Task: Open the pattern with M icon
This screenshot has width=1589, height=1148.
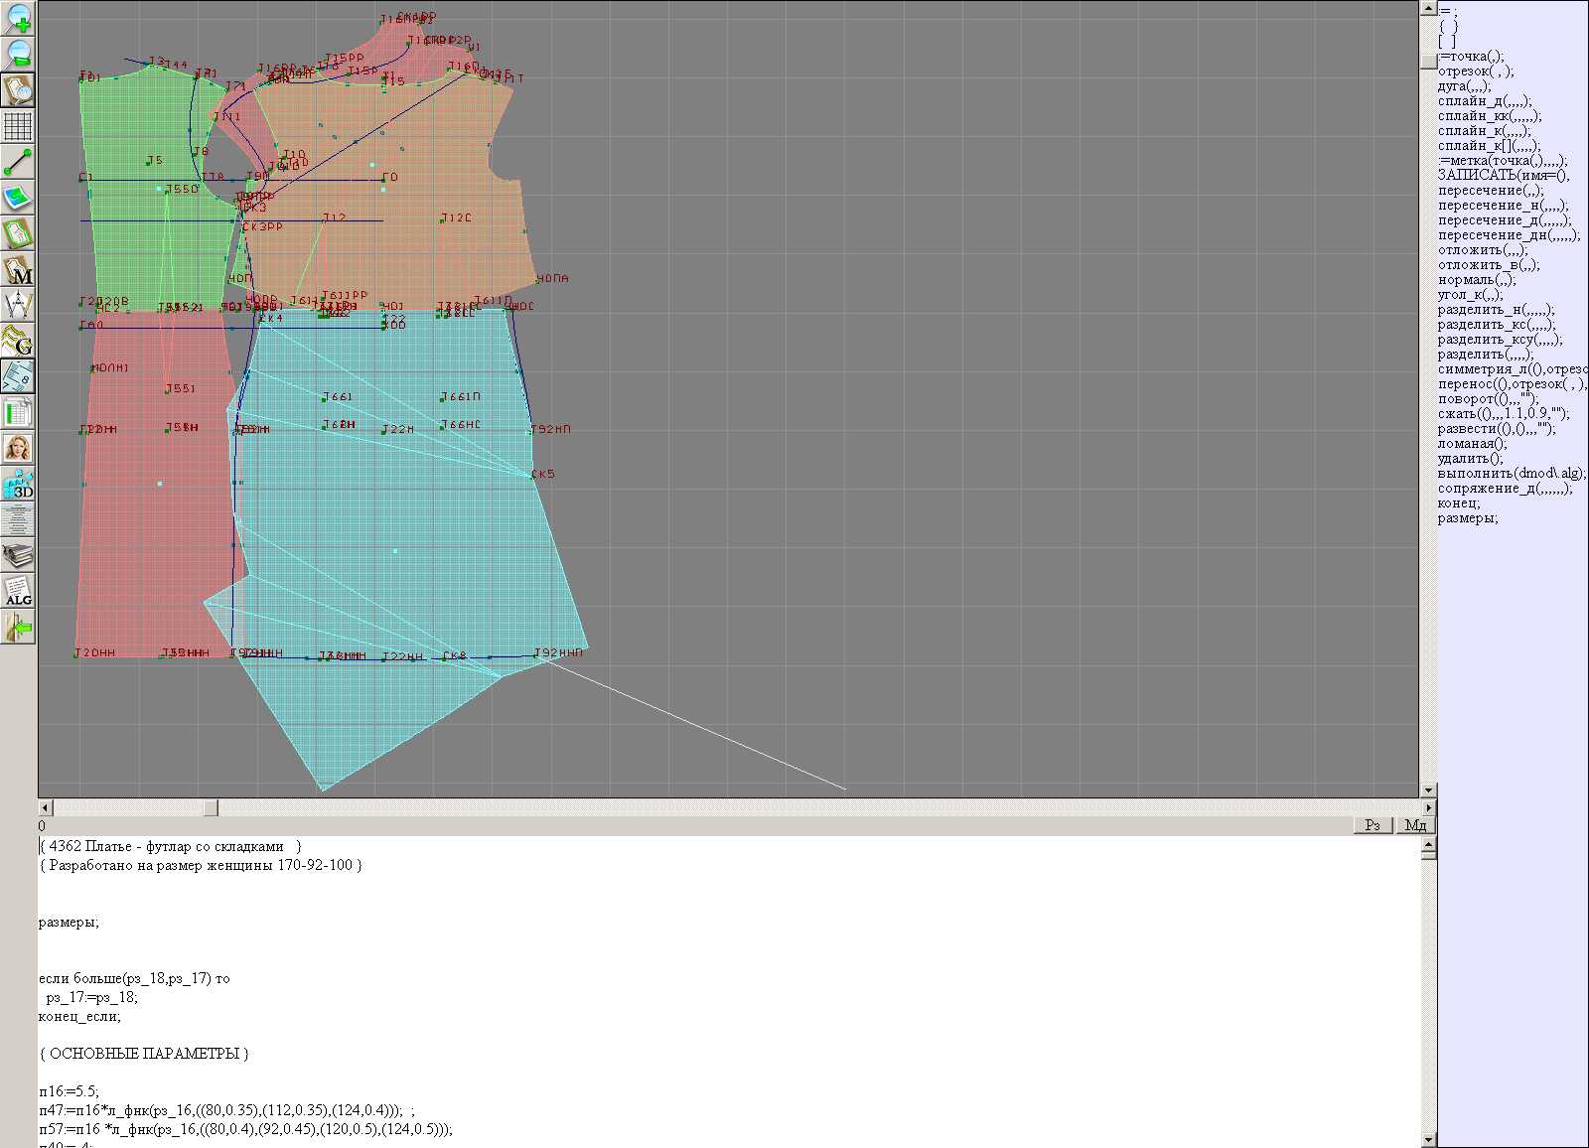Action: (18, 270)
